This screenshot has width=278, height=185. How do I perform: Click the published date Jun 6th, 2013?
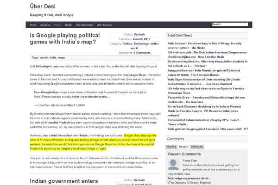coord(141,39)
